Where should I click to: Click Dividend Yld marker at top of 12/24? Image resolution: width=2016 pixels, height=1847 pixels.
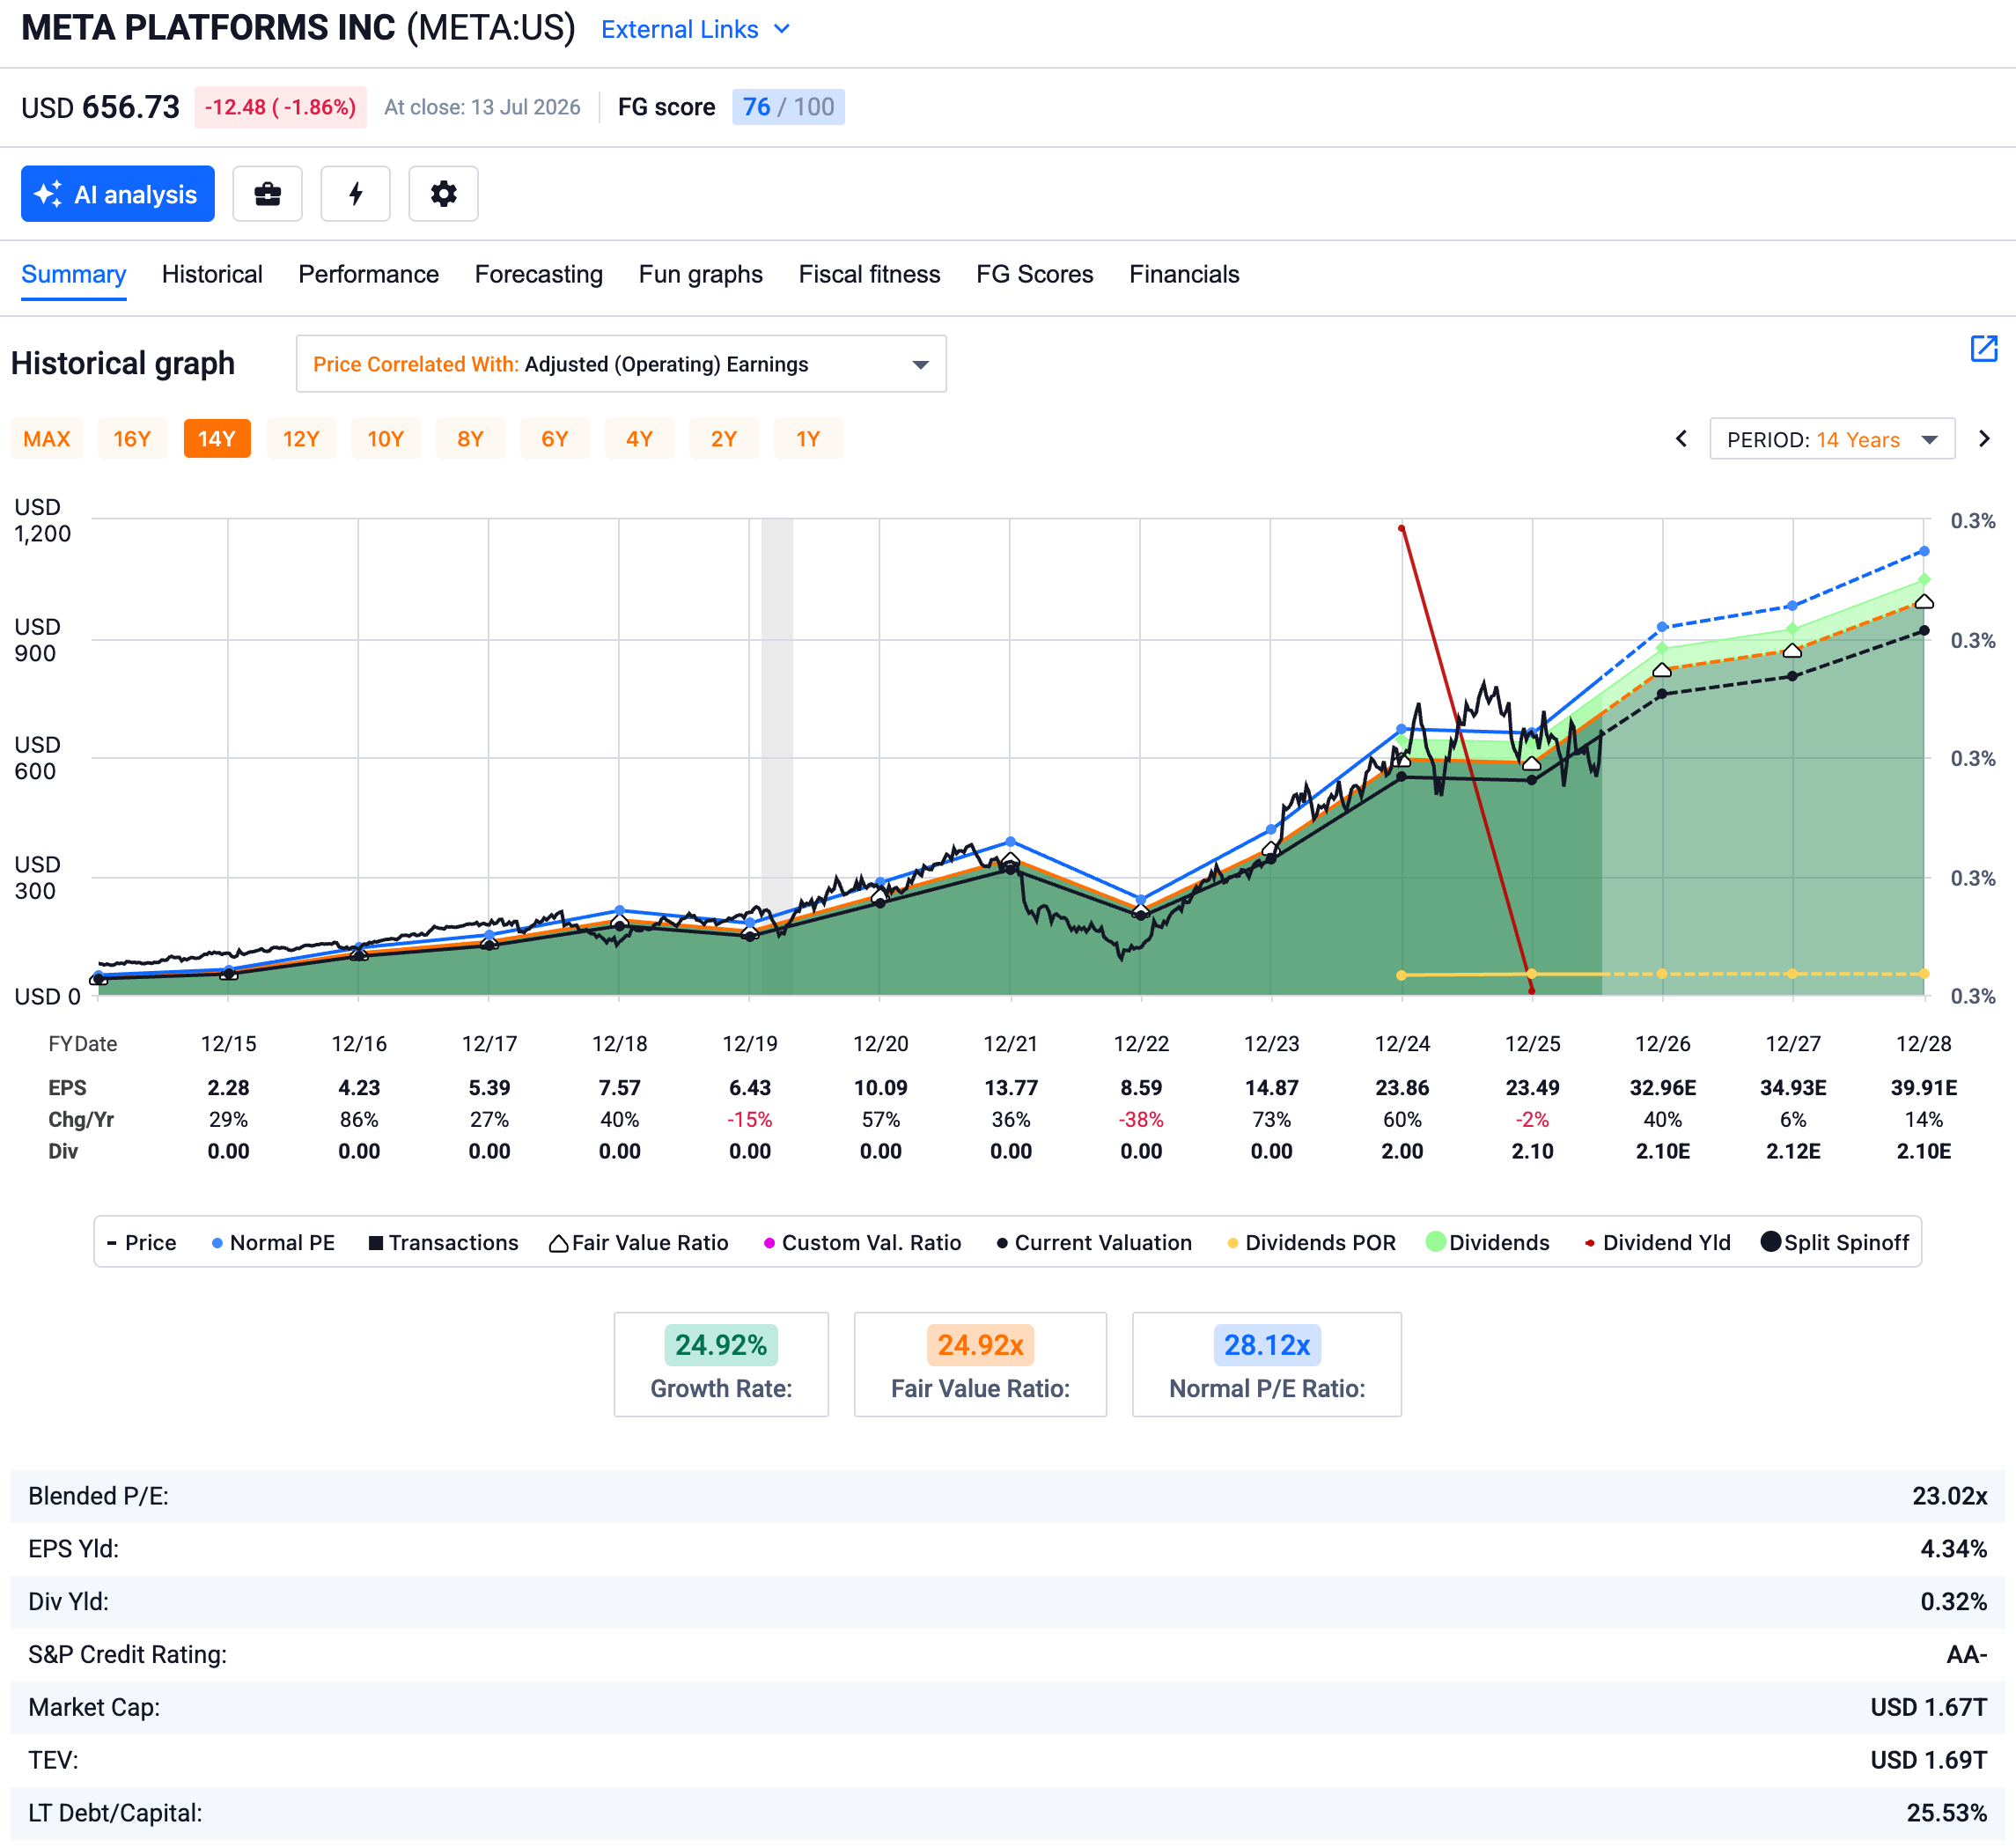click(x=1401, y=528)
